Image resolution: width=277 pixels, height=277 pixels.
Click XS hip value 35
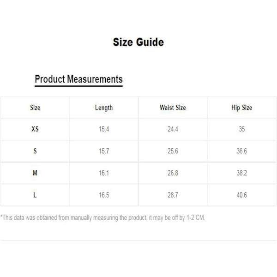[241, 129]
